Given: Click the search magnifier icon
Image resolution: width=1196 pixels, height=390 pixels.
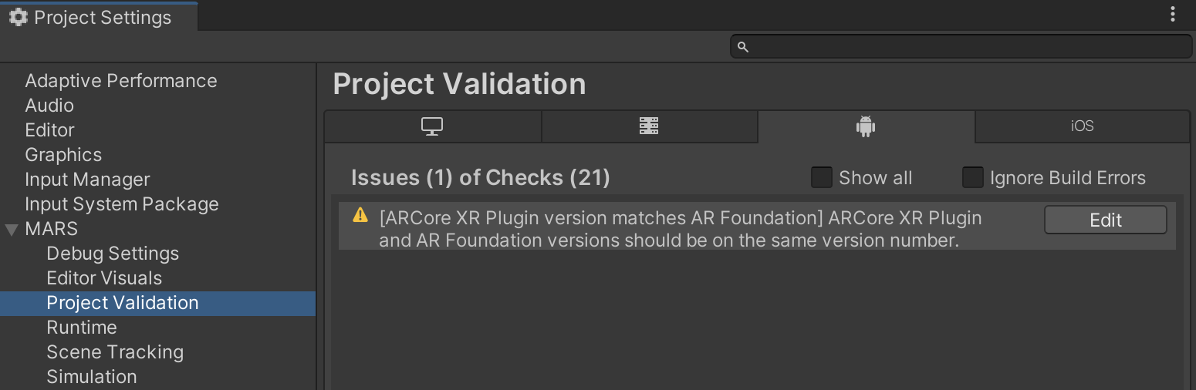Looking at the screenshot, I should [743, 47].
